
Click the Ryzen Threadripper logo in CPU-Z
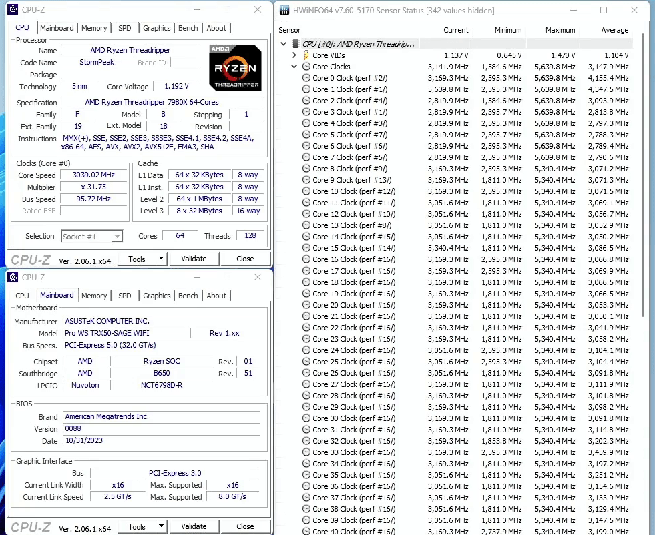point(235,67)
